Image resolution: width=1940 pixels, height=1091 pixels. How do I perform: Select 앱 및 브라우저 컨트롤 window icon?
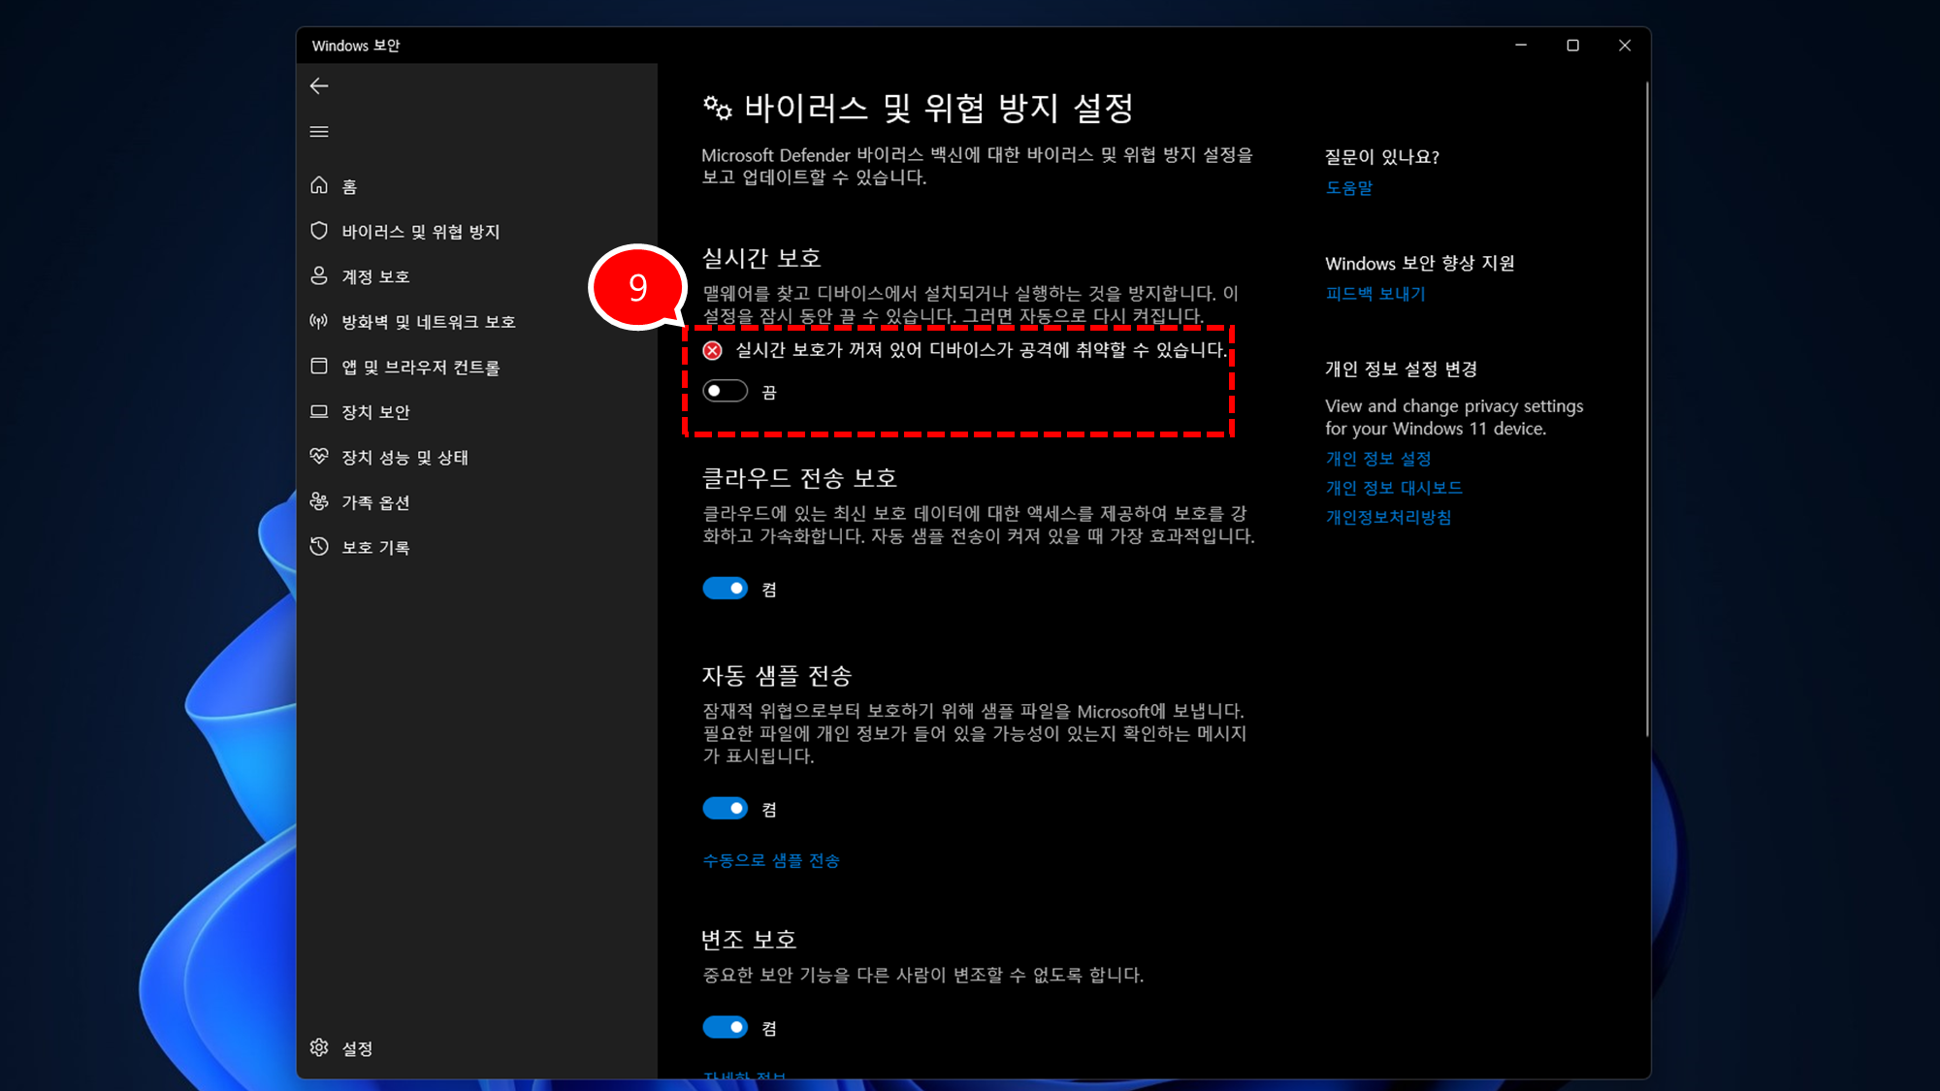(x=319, y=367)
